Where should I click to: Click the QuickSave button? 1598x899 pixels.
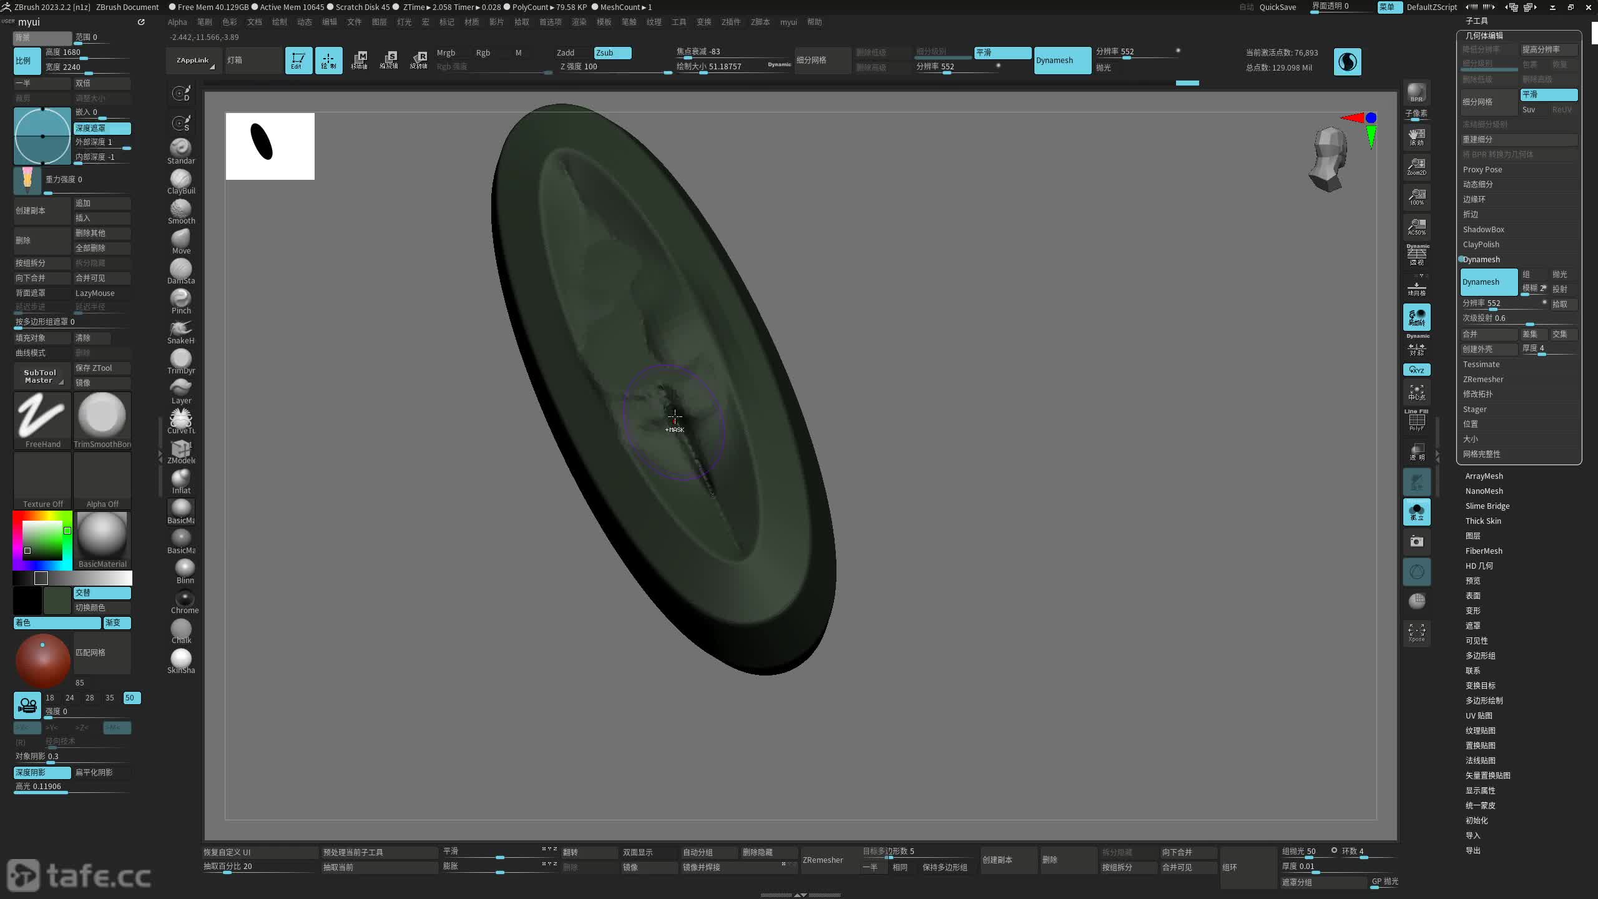click(1277, 7)
